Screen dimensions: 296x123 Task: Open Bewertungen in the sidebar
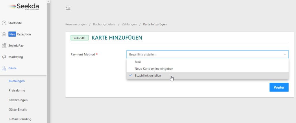point(18,100)
